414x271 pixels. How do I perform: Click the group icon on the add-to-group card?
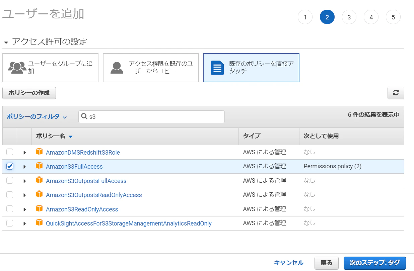pos(17,68)
